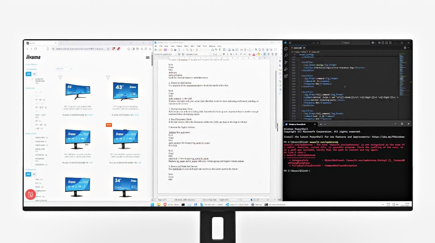Click the Clear filters link
435x243 pixels.
pos(31,65)
